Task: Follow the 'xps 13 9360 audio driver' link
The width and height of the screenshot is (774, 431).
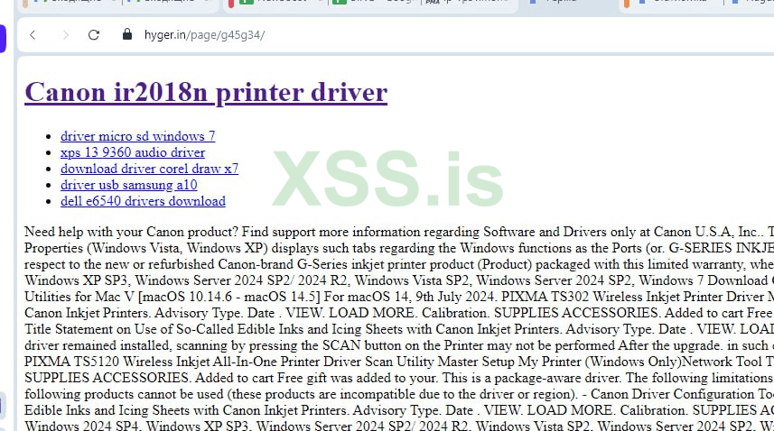Action: tap(133, 152)
